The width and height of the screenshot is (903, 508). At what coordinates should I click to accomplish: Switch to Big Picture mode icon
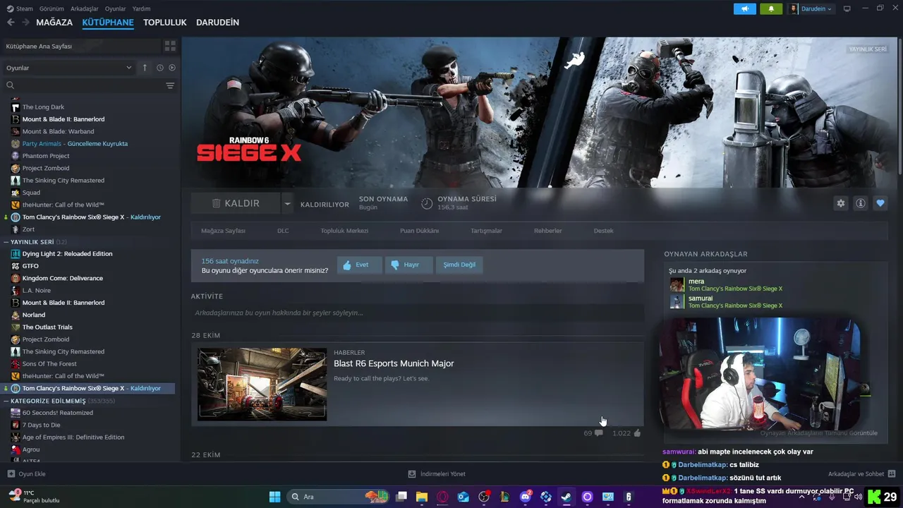(847, 8)
